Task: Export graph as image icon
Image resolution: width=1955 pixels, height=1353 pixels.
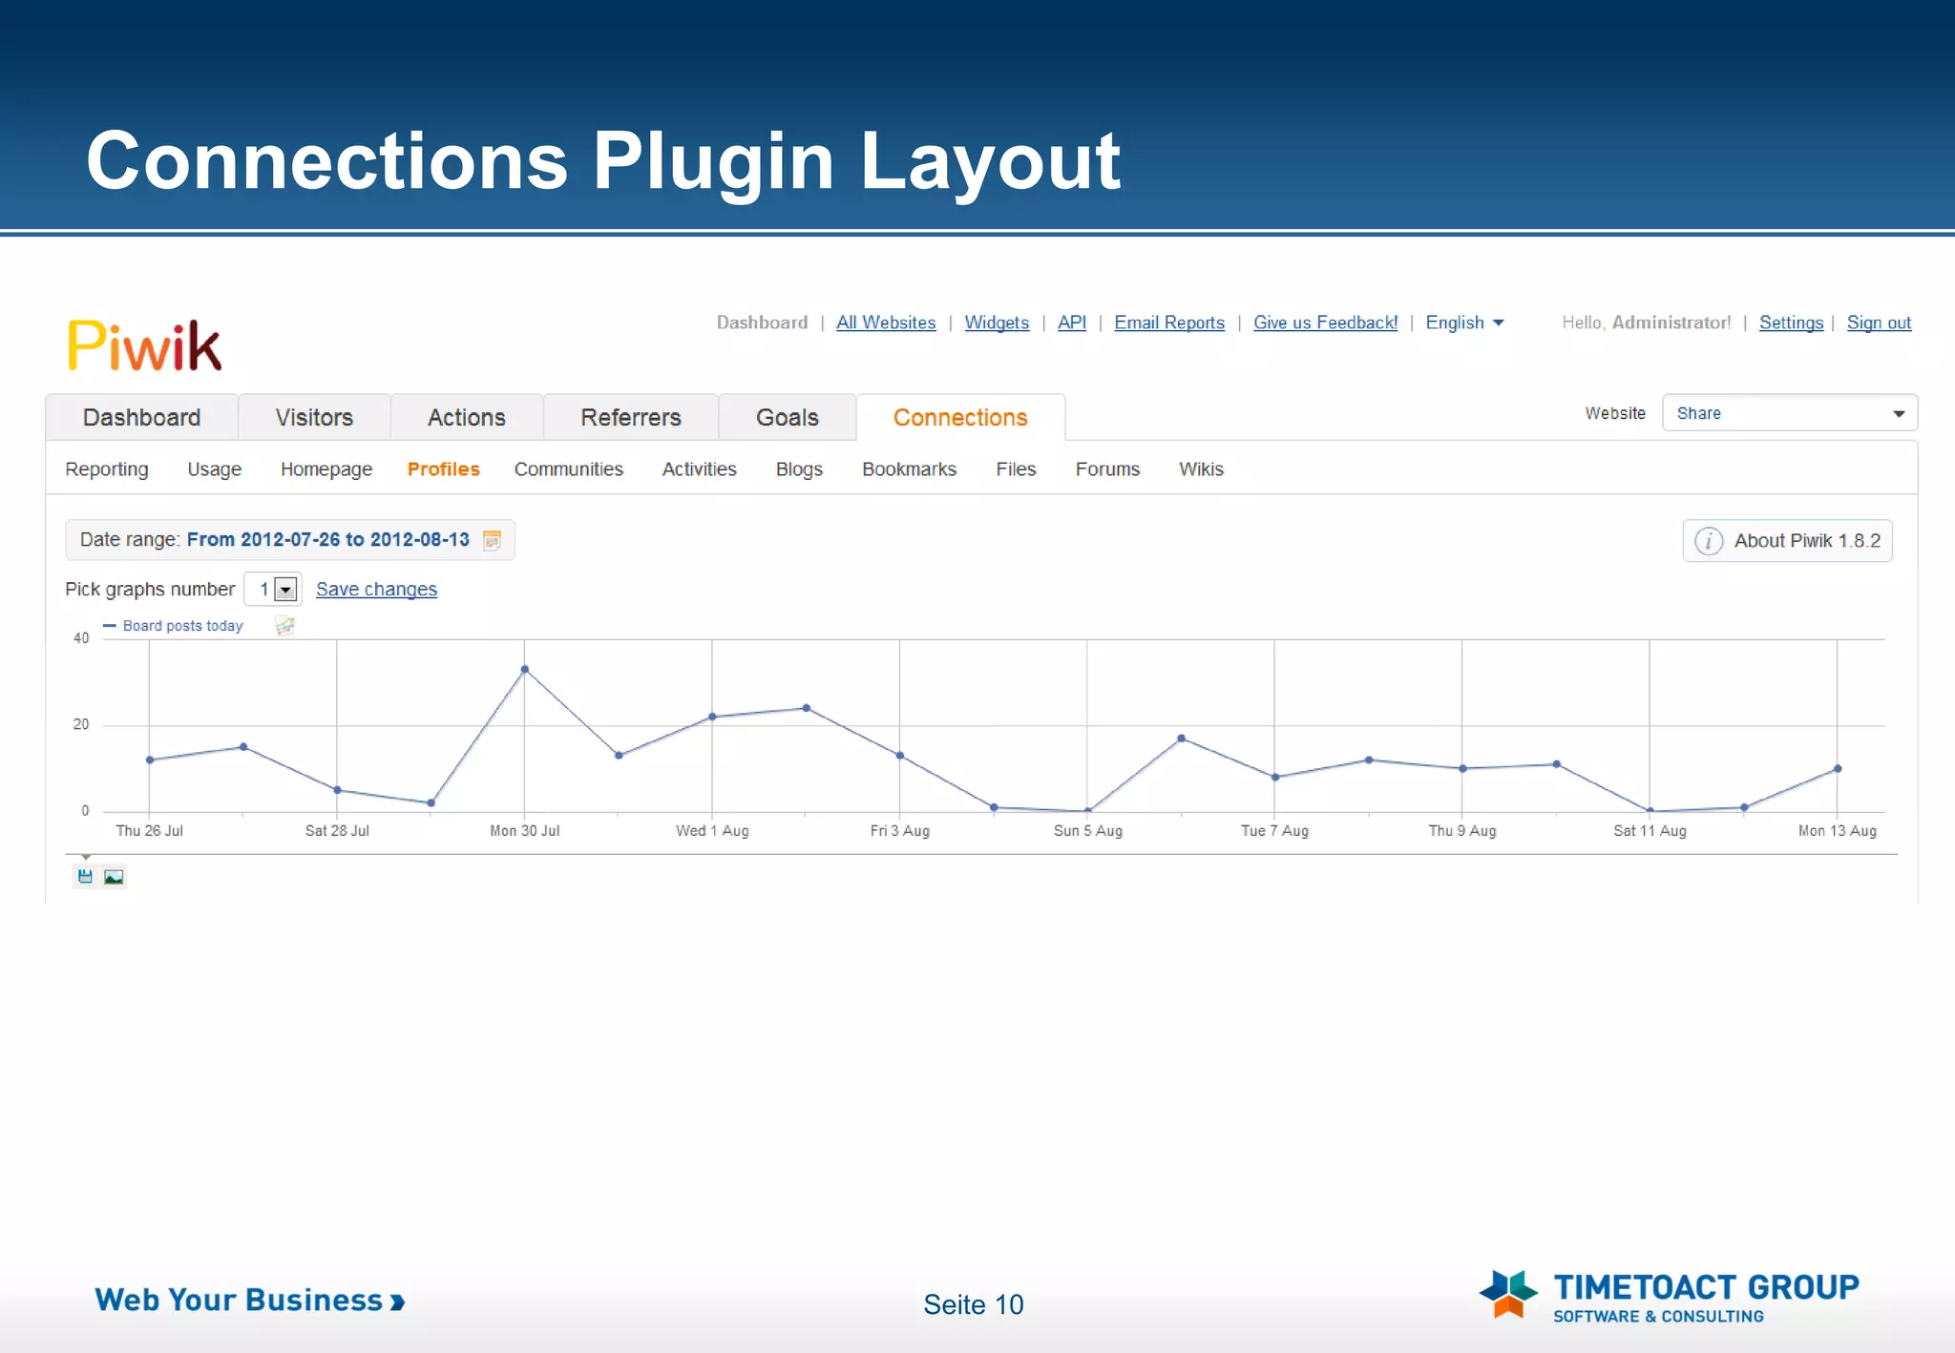Action: (x=114, y=876)
